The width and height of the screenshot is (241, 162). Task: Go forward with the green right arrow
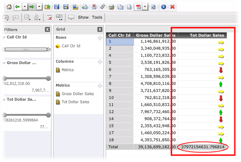[32, 7]
